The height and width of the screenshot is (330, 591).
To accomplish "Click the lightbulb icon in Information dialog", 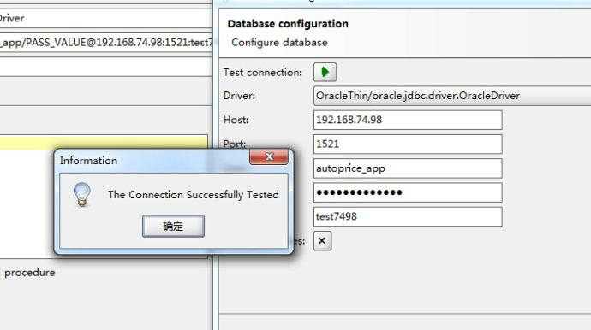I will [81, 195].
